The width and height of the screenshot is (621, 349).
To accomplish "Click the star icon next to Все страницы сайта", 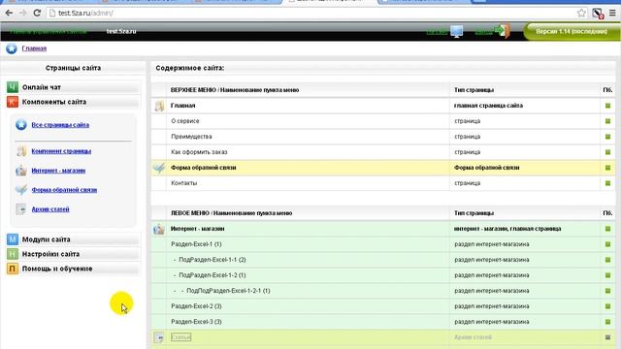I will (x=21, y=125).
